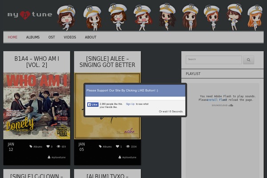Click the SoundCloud logo in playlist
Viewport: 267px width, 178px height.
pos(222,105)
